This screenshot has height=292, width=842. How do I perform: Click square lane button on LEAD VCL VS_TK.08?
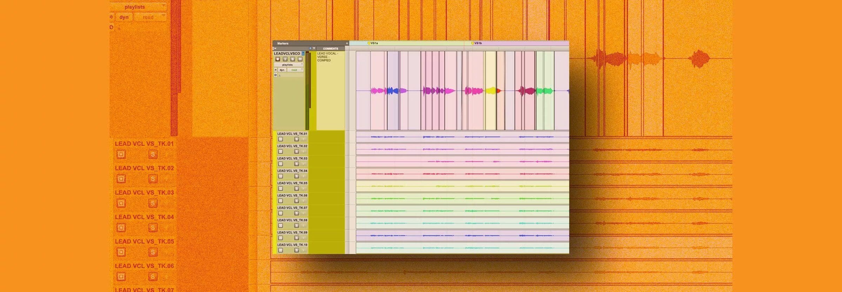pos(280,225)
